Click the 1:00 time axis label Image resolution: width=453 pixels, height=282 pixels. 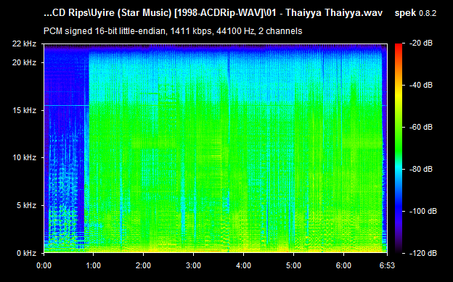[x=93, y=265]
